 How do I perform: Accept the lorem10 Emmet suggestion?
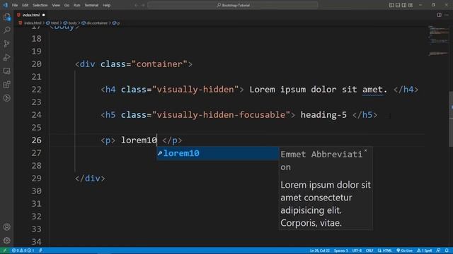(x=217, y=153)
